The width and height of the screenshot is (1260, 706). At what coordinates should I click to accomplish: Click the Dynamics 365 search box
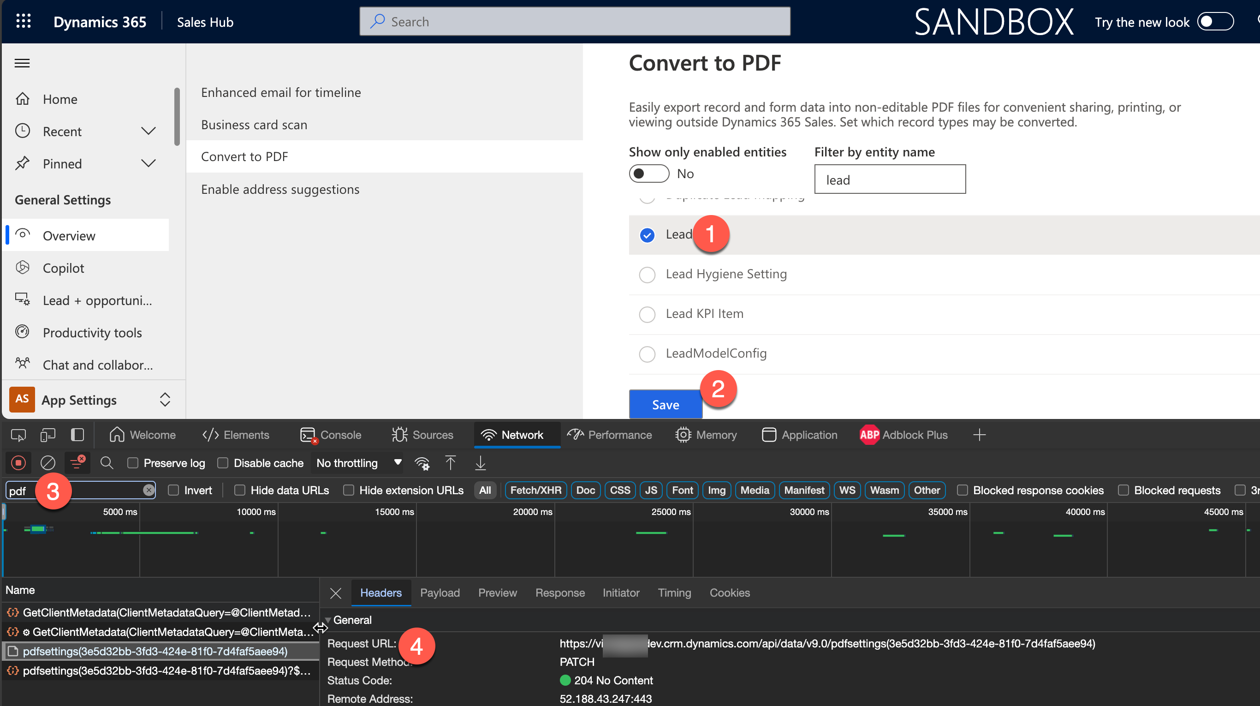(x=574, y=22)
